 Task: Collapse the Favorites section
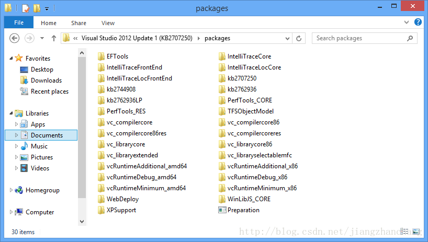tap(11, 59)
